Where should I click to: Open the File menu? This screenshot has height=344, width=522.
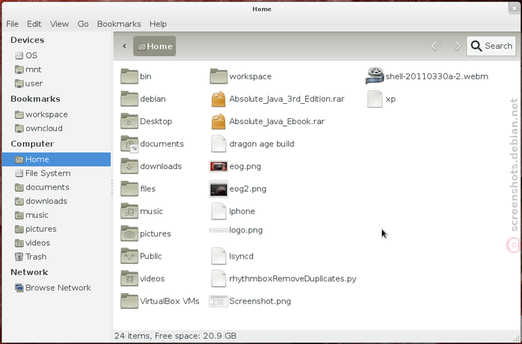point(12,24)
